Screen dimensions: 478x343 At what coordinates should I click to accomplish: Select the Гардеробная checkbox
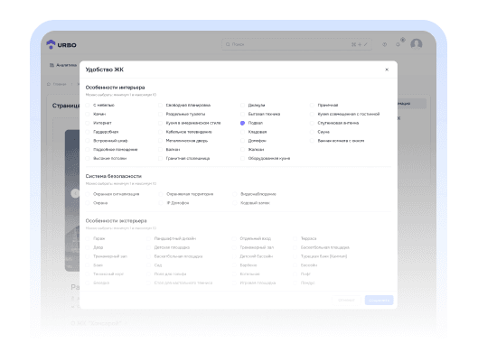[x=88, y=132]
